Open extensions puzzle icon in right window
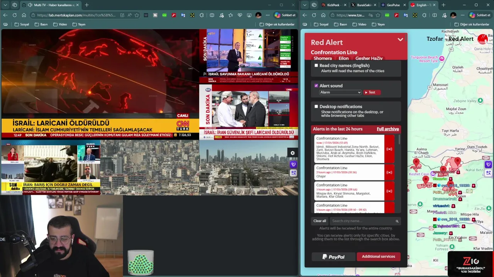The width and height of the screenshot is (494, 277). pos(424,15)
